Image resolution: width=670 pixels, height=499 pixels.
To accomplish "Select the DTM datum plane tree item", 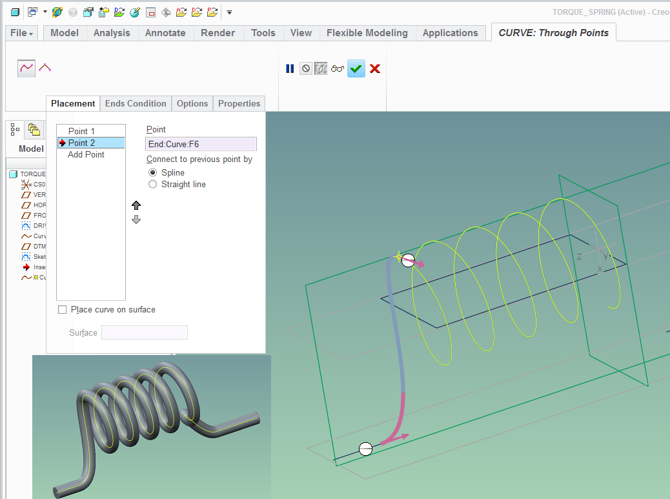I will click(x=34, y=247).
